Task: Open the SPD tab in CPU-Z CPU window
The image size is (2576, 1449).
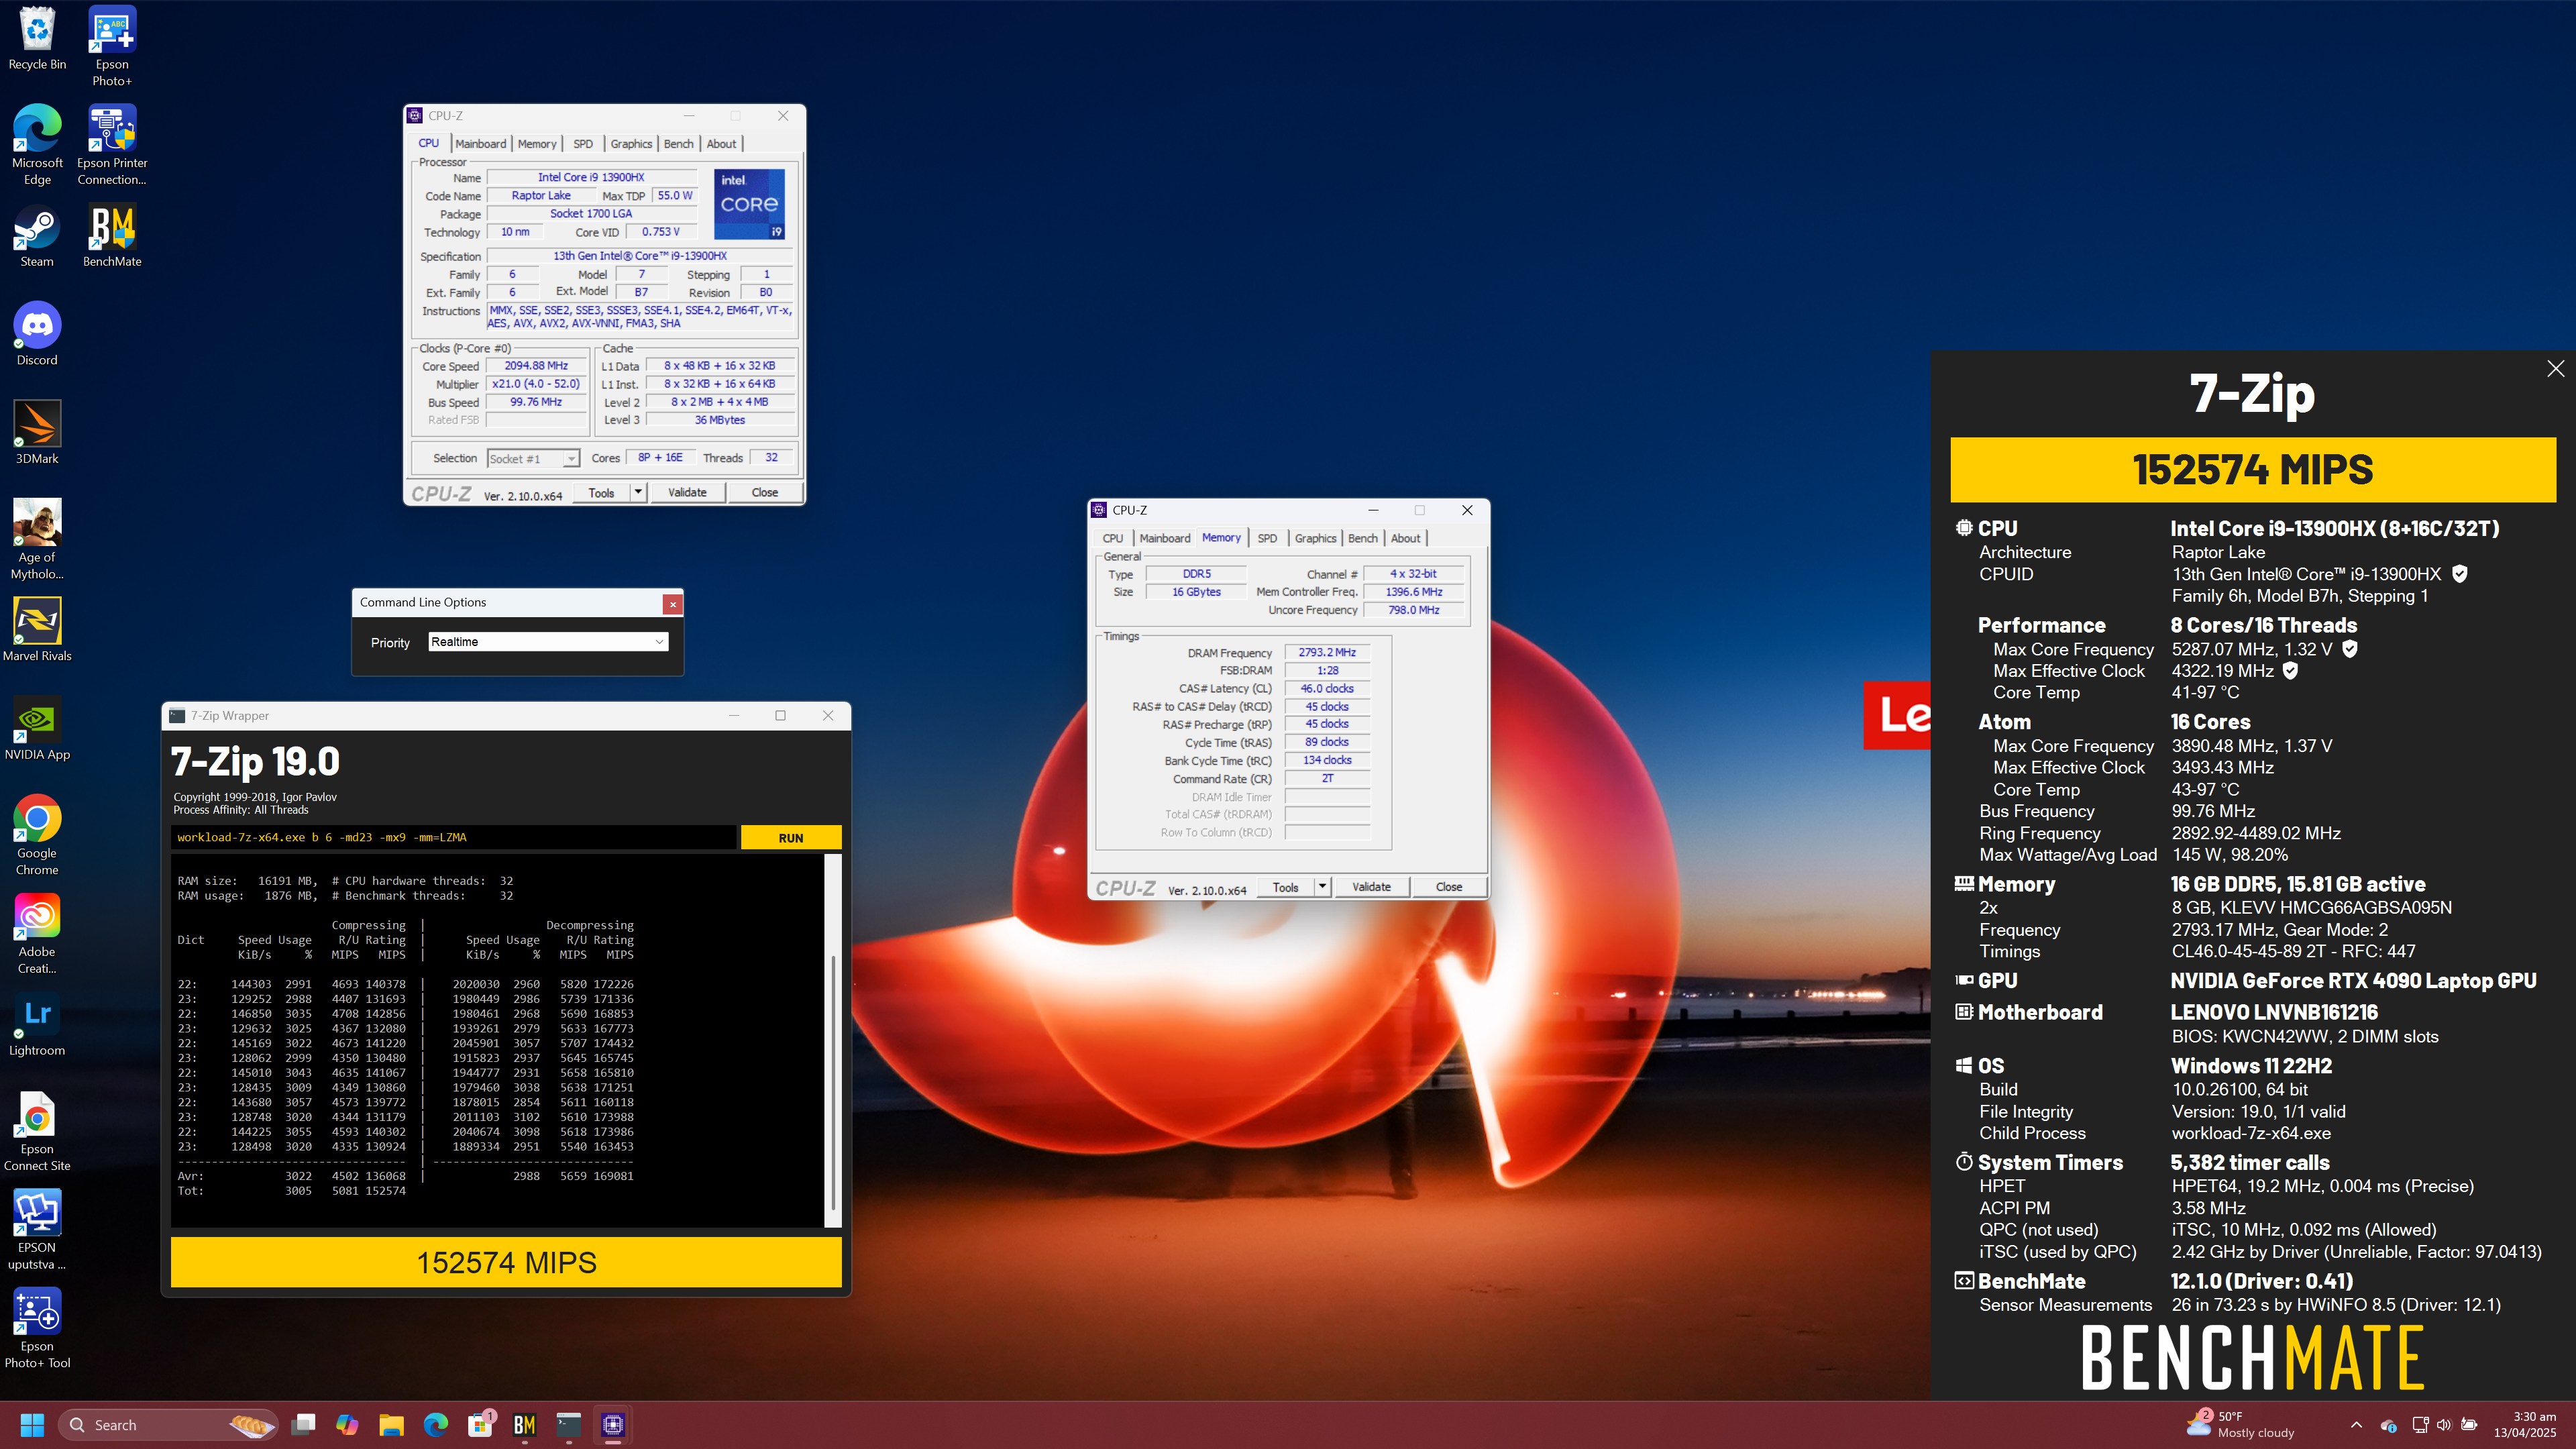Action: [x=583, y=144]
